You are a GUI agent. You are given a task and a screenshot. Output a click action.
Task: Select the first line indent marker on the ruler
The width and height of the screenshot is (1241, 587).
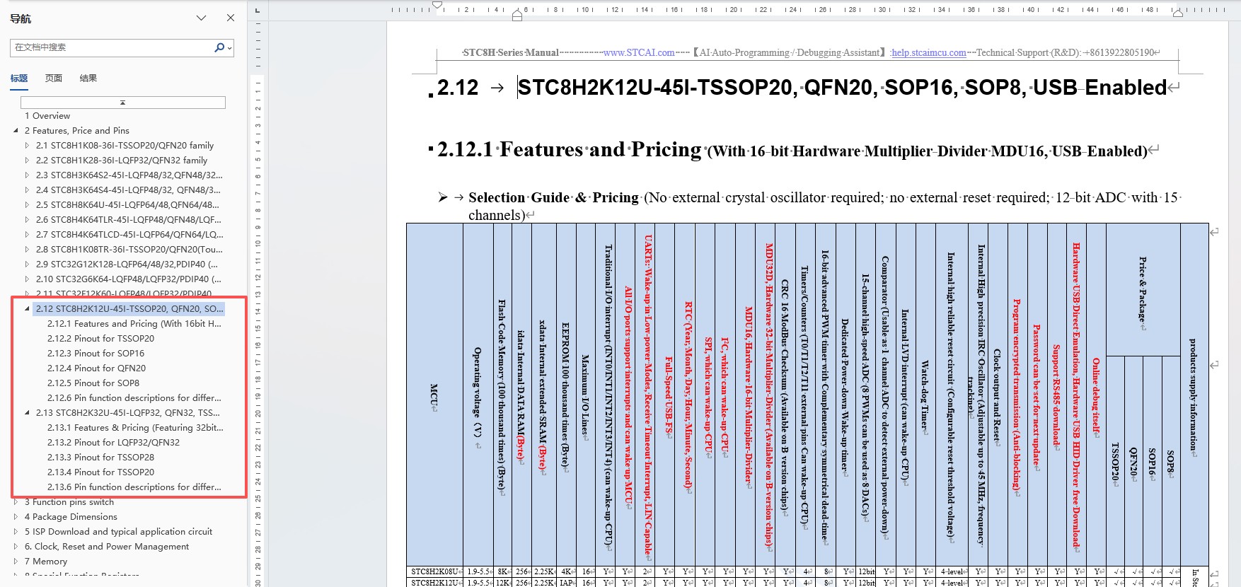coord(437,6)
